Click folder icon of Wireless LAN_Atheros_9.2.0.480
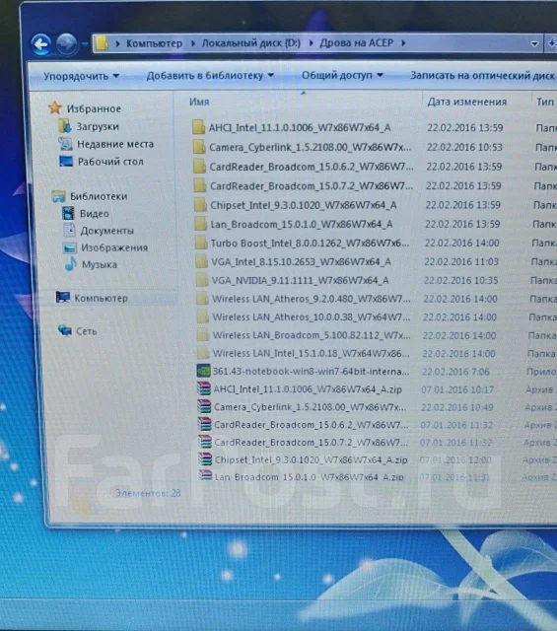The width and height of the screenshot is (557, 631). click(202, 299)
